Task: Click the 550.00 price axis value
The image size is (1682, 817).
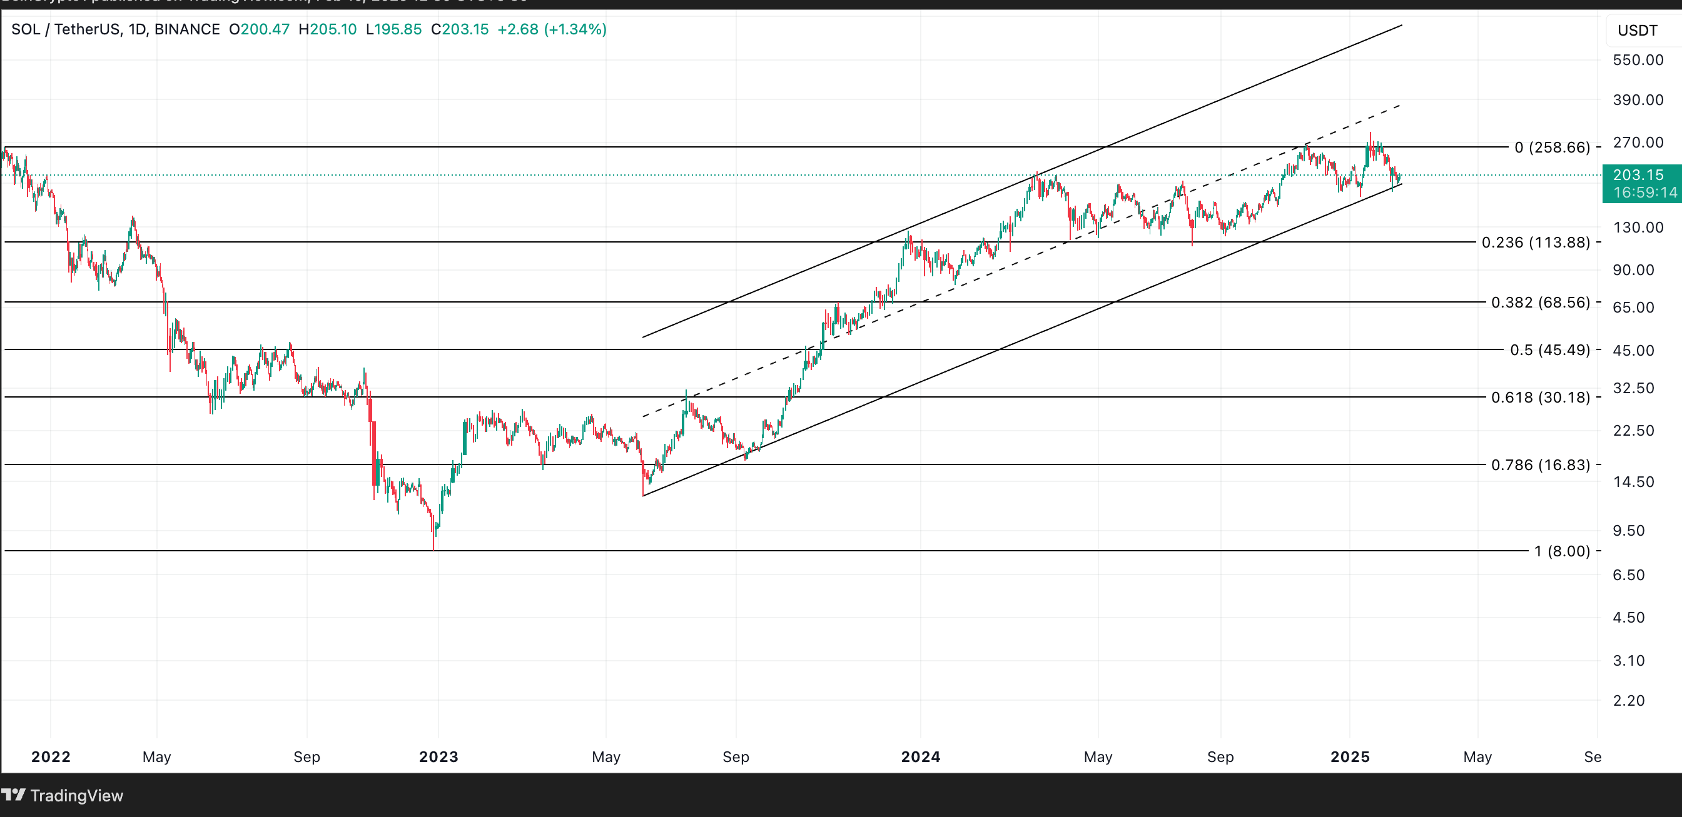Action: [1638, 60]
